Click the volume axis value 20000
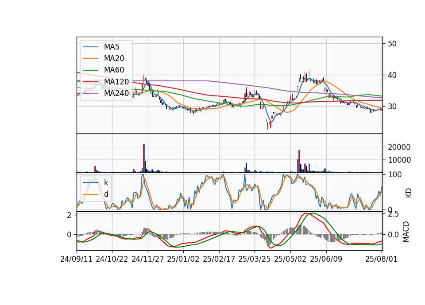 coord(399,147)
